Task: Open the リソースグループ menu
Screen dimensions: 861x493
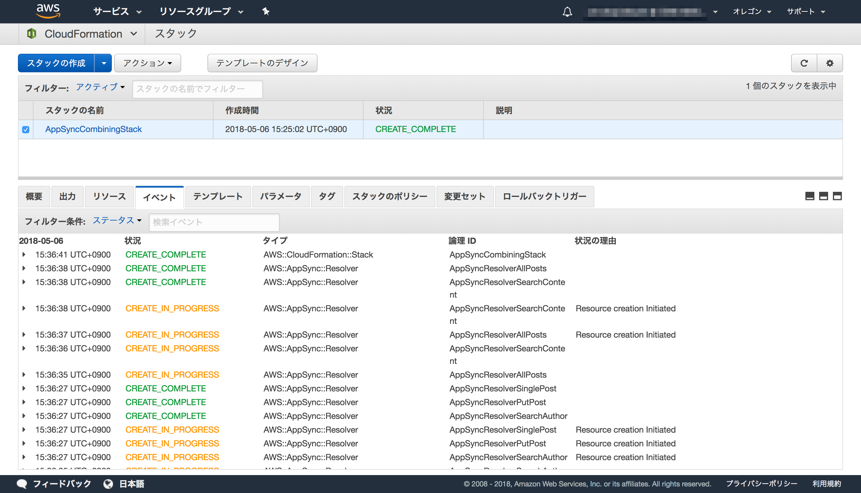Action: (x=201, y=12)
